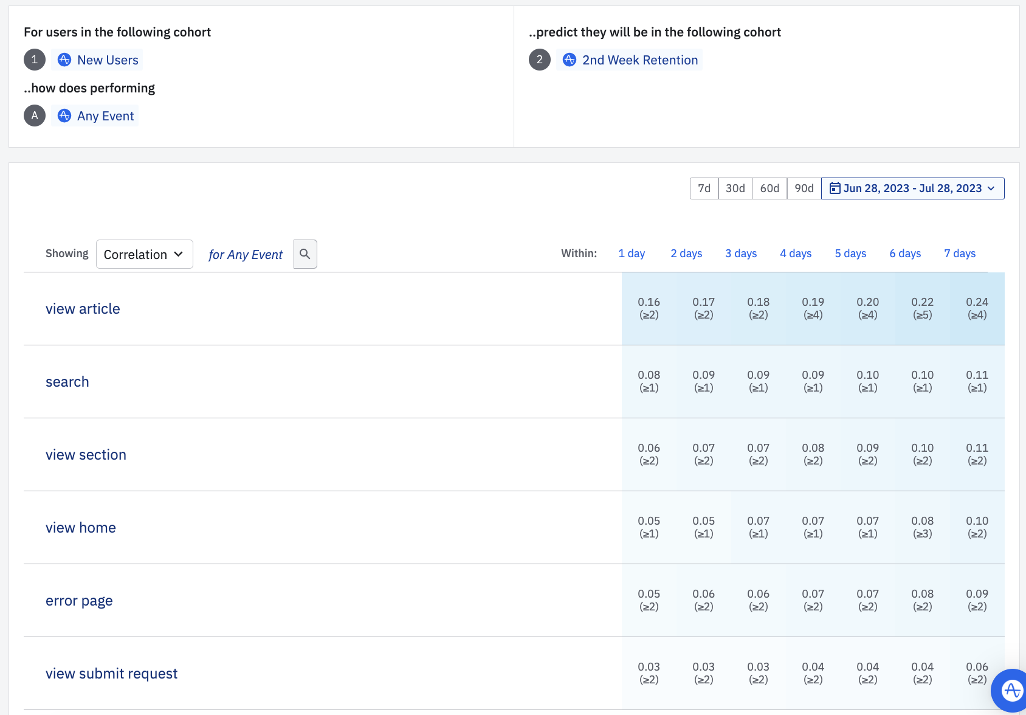Expand the Jun 28 - Jul 28, 2023 date dropdown

[991, 188]
